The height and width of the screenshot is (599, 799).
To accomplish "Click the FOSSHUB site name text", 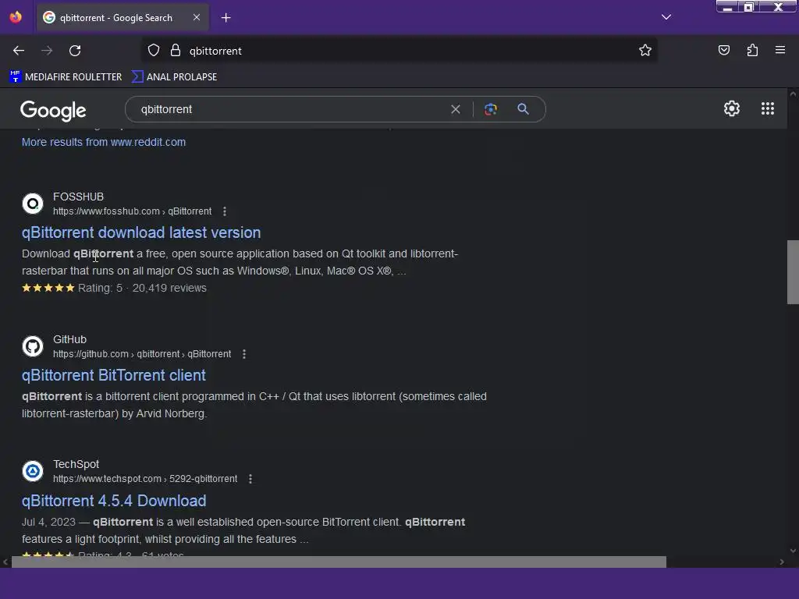I will (x=79, y=197).
